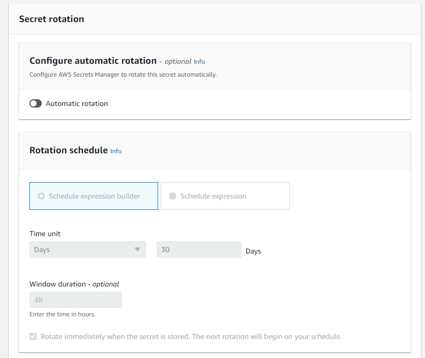Select the Schedule expression radio option
The image size is (425, 358).
pos(173,196)
